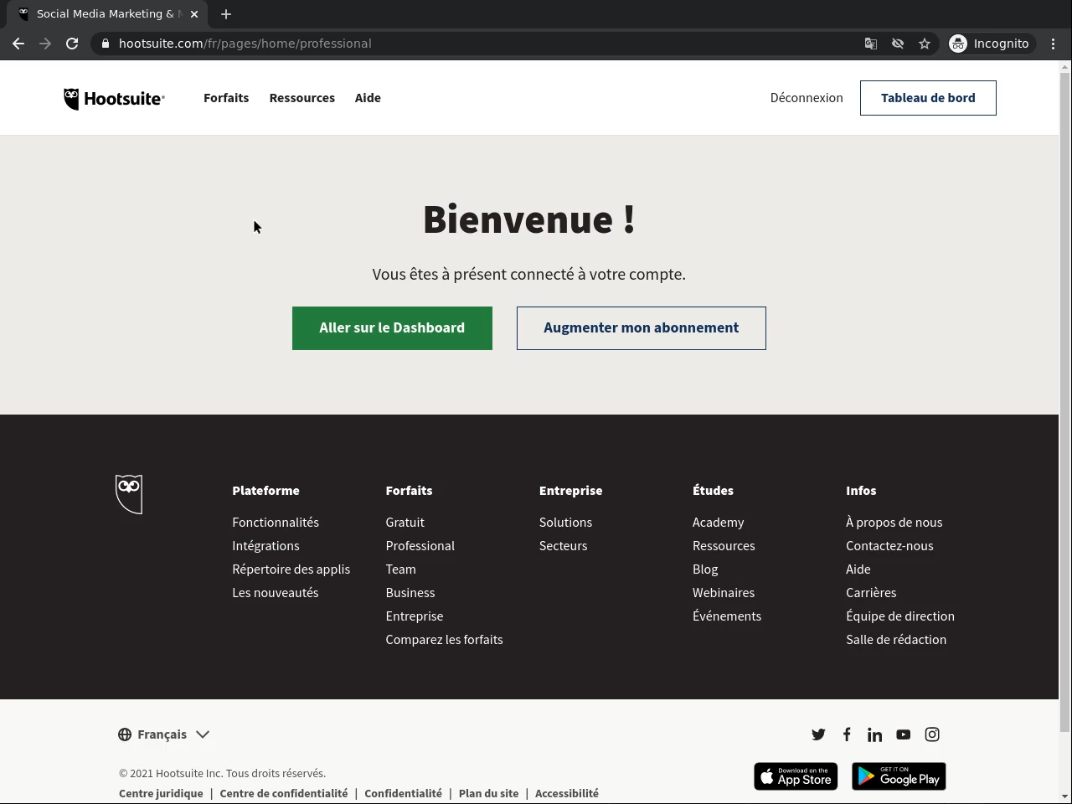Open Hootsuite's Twitter page
Image resolution: width=1072 pixels, height=804 pixels.
[x=818, y=734]
